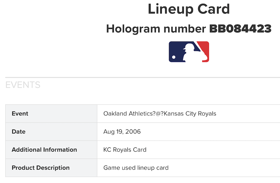
Task: Click the MLB batter logo
Action: [x=189, y=52]
